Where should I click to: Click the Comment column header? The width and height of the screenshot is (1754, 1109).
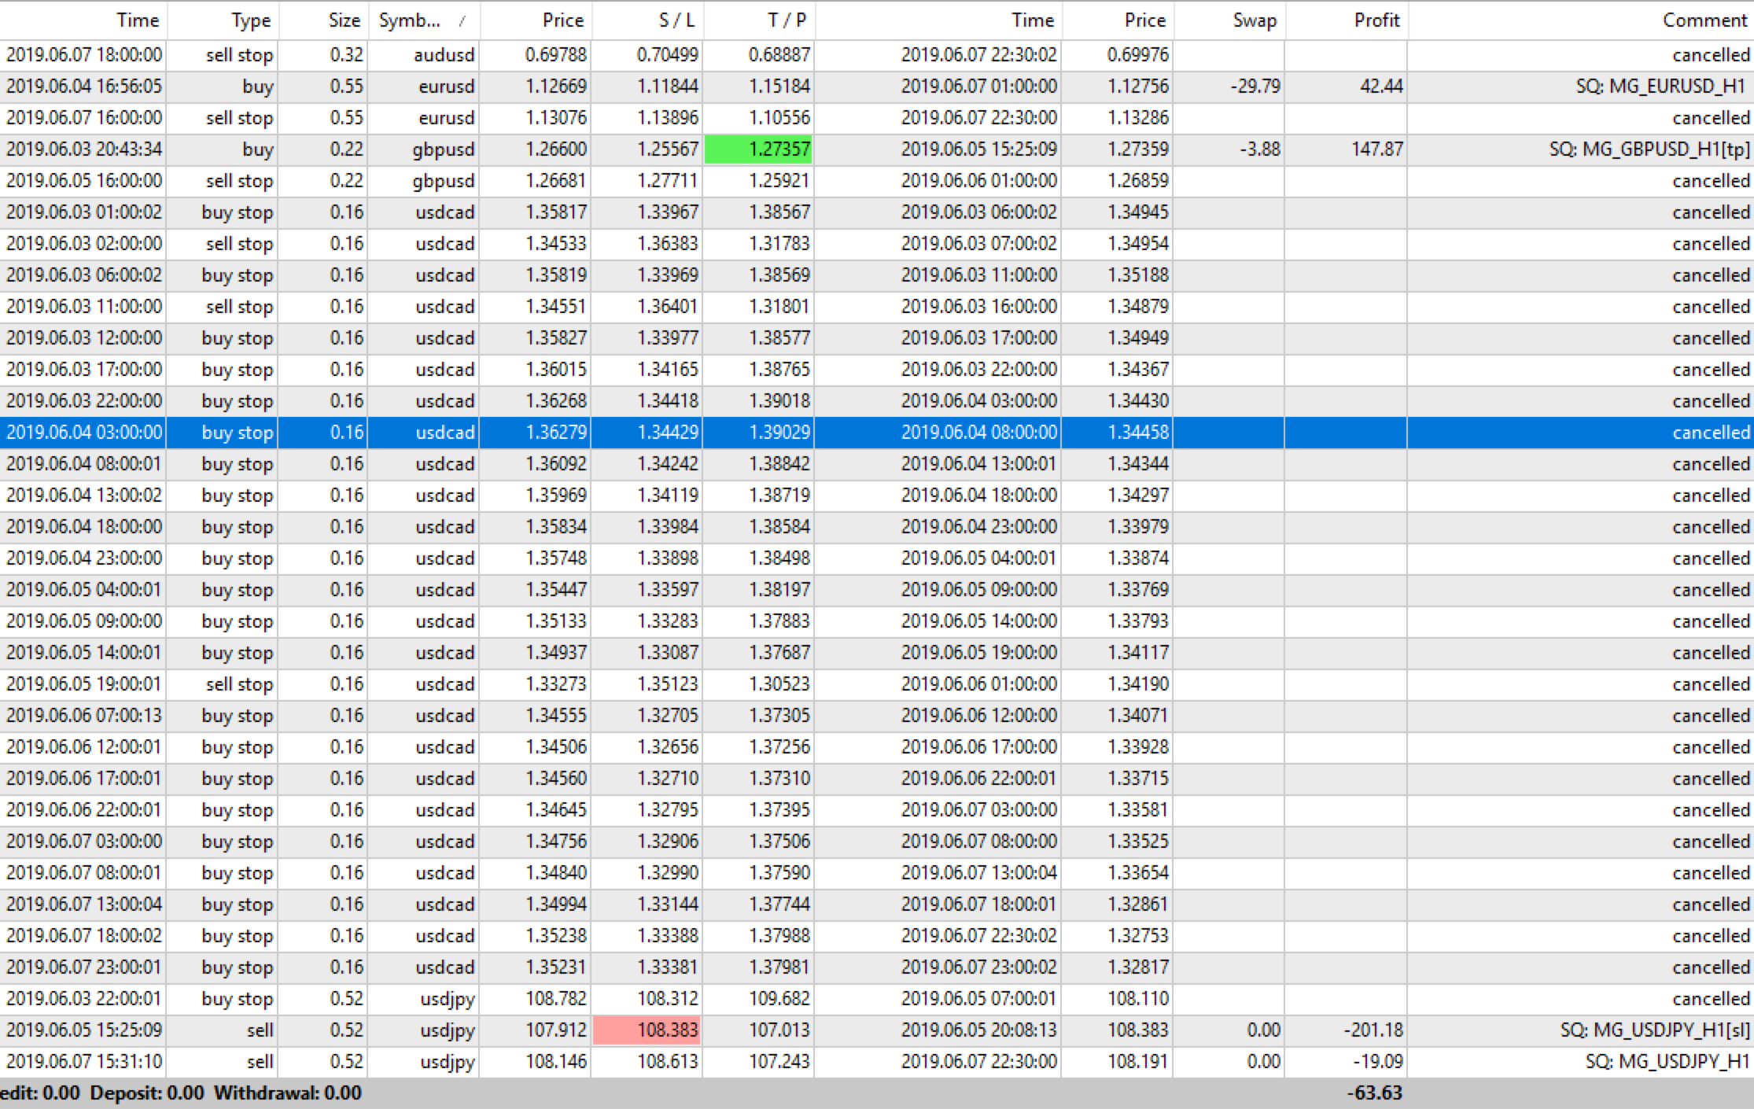[1704, 20]
